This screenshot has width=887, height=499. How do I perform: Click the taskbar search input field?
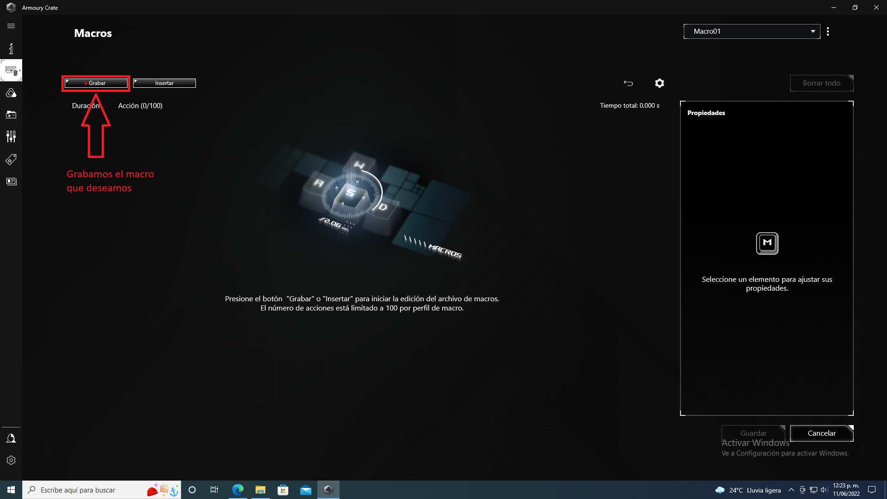tap(88, 490)
